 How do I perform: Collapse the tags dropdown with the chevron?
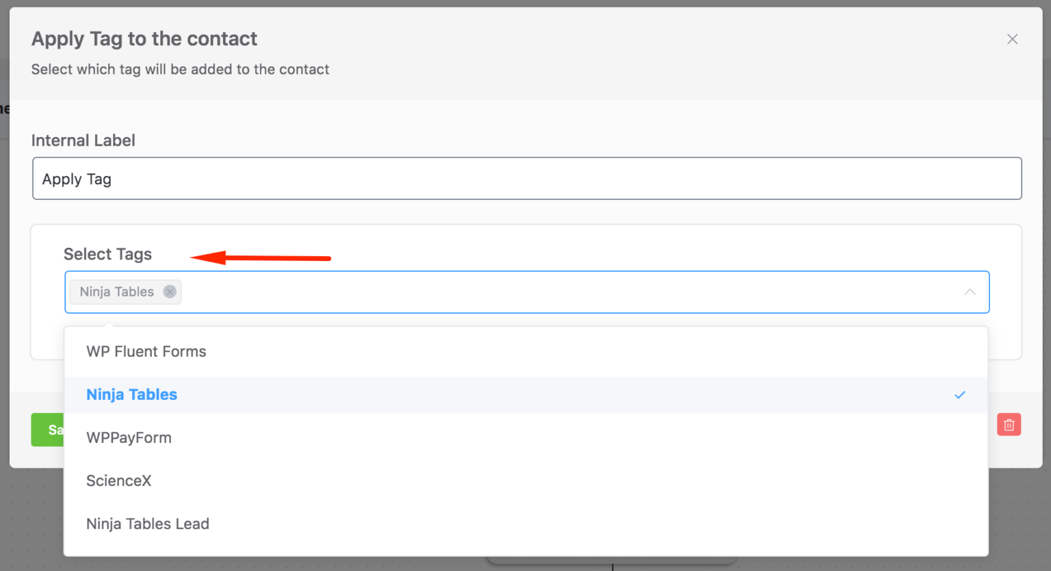970,292
